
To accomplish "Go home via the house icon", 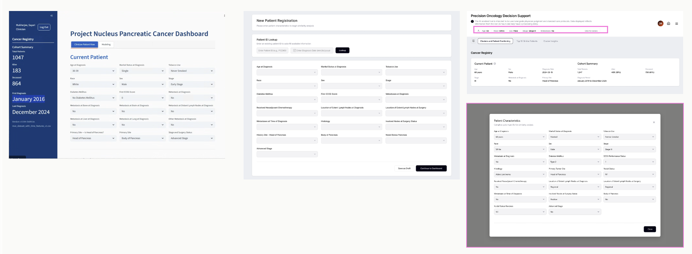I will pos(669,23).
